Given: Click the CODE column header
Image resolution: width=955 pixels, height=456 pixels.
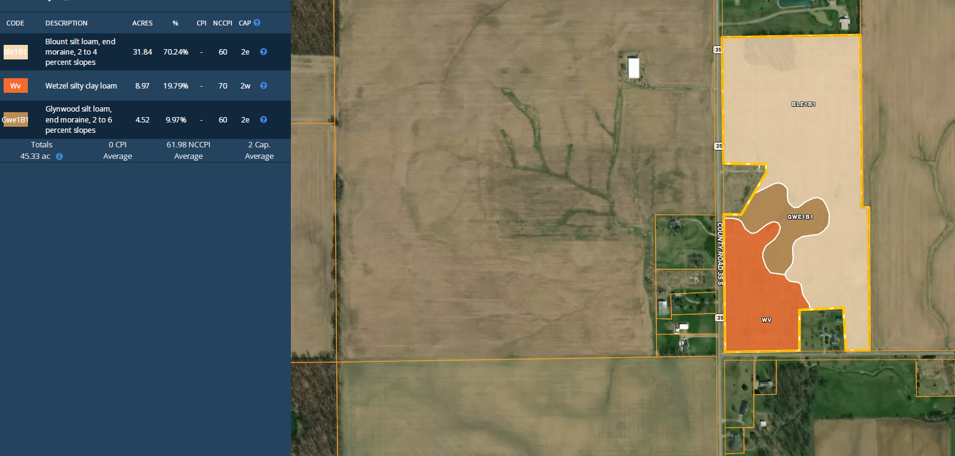Looking at the screenshot, I should click(x=15, y=23).
